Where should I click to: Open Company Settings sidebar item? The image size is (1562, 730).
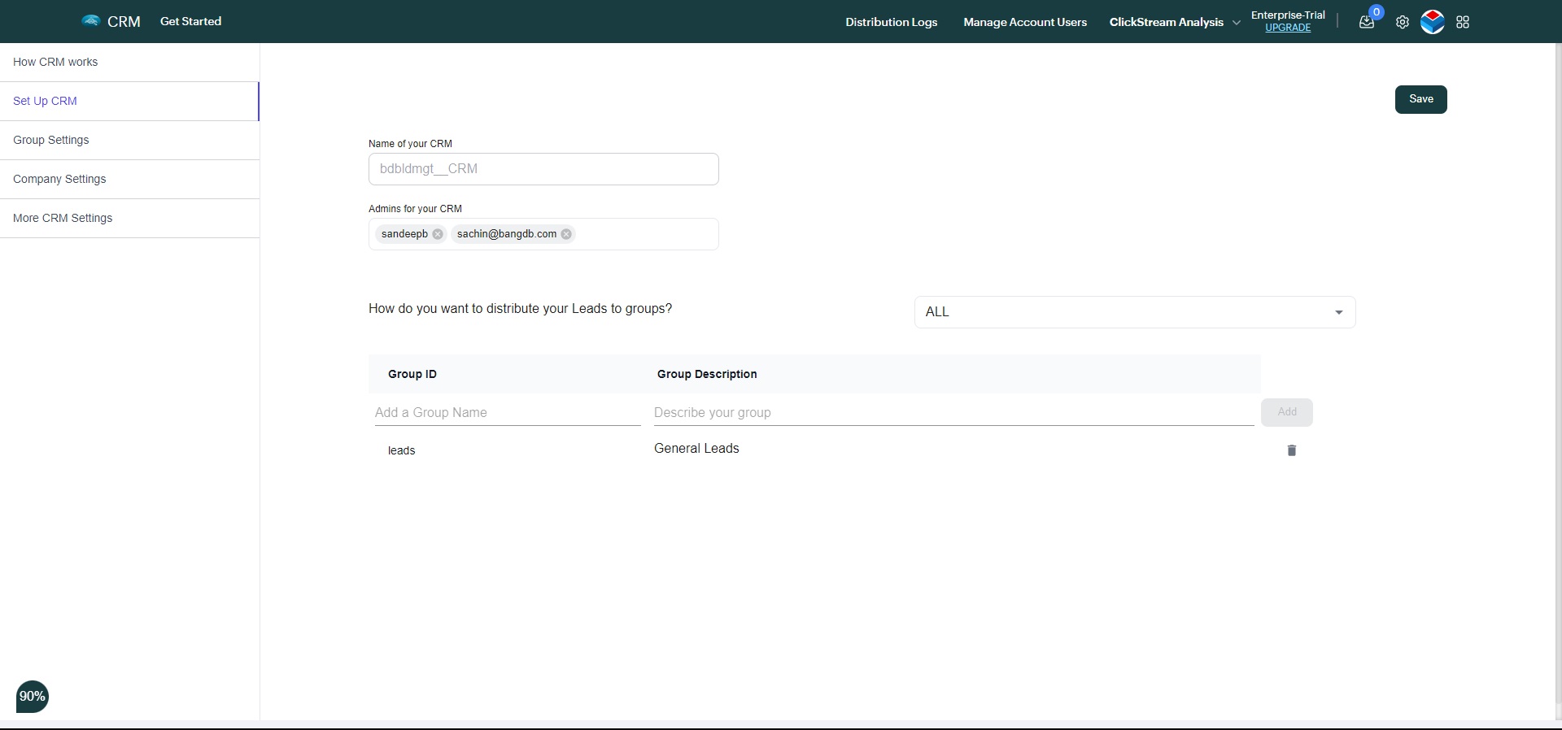pos(129,179)
